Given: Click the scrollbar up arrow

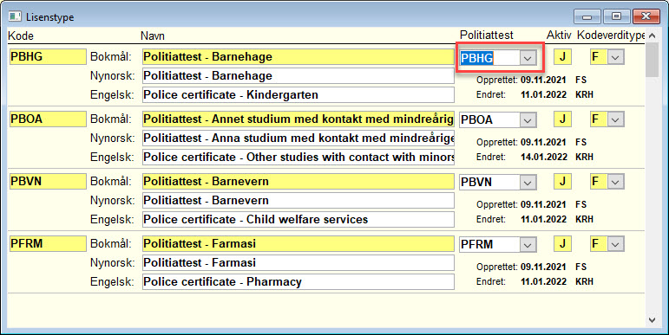Looking at the screenshot, I should click(x=652, y=35).
